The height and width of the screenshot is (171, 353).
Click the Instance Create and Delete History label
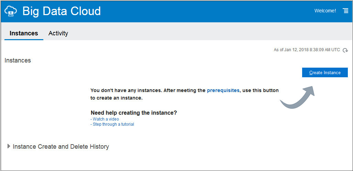click(x=61, y=147)
